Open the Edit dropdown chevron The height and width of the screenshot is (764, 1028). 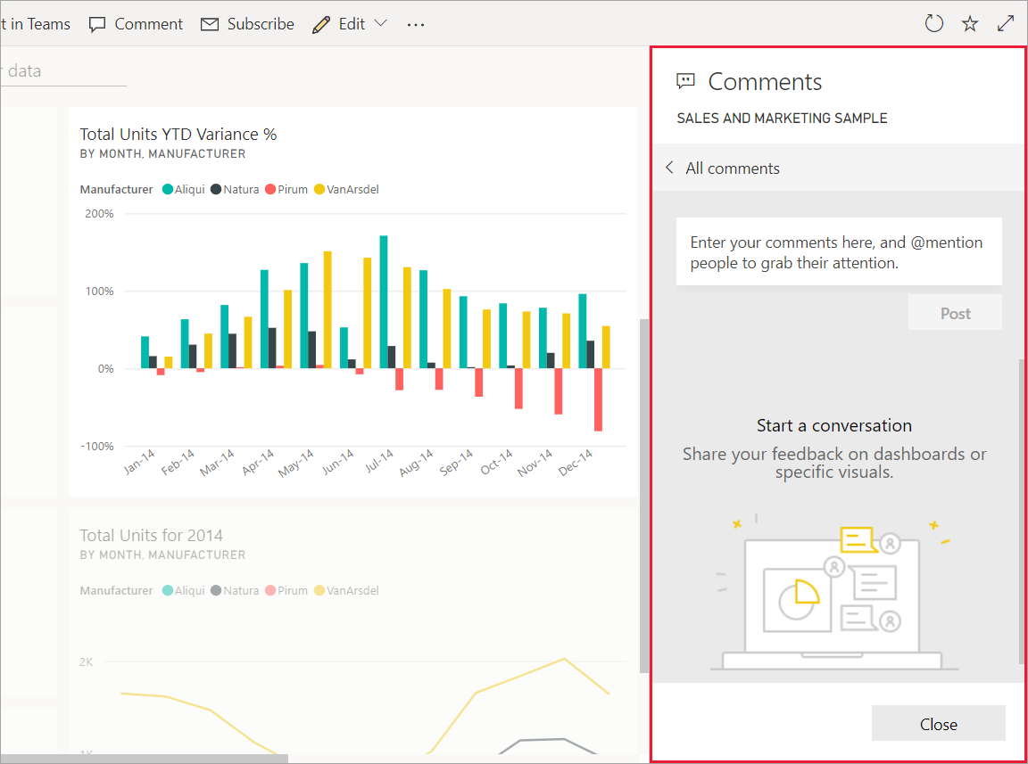click(379, 24)
